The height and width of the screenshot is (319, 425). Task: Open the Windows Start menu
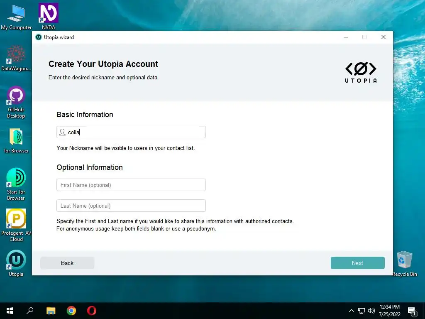click(x=10, y=311)
